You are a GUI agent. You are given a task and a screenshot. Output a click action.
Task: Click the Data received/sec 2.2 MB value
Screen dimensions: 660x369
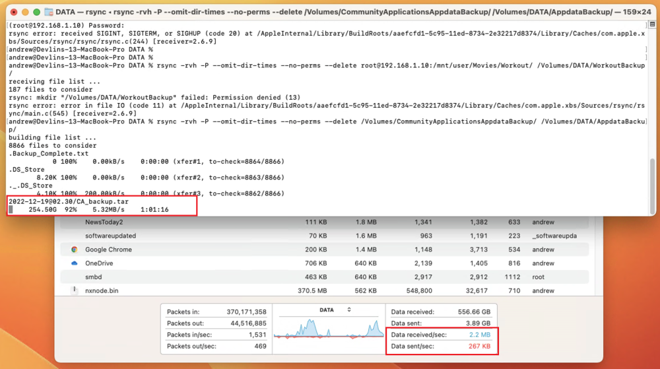pos(479,335)
